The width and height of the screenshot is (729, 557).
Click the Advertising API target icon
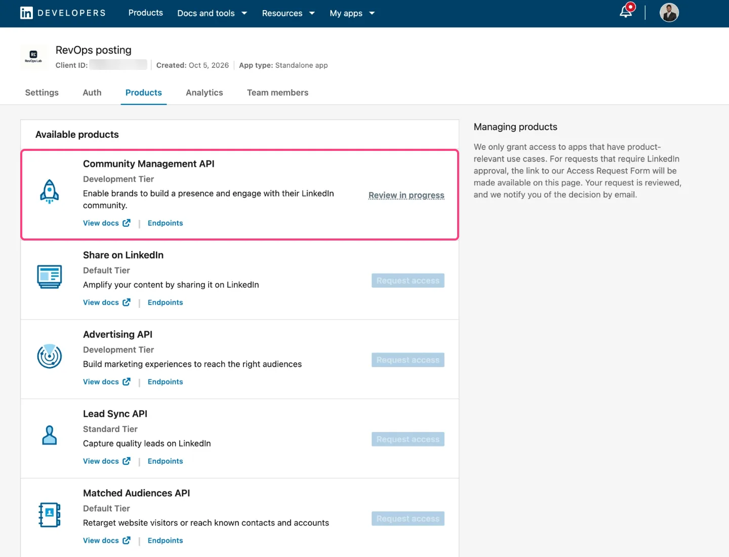coord(50,356)
